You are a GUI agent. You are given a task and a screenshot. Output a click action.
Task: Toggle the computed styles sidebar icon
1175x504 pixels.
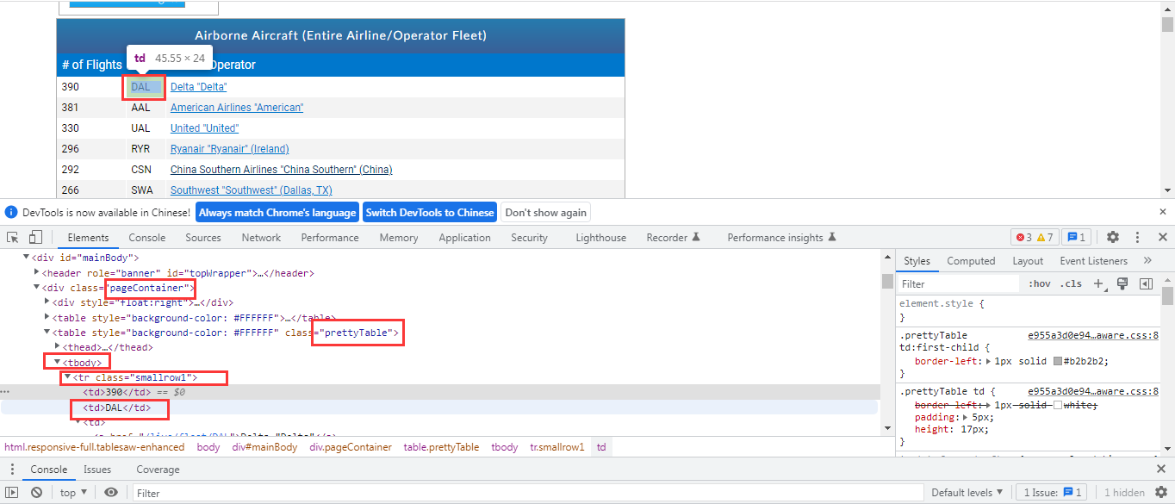(1146, 283)
